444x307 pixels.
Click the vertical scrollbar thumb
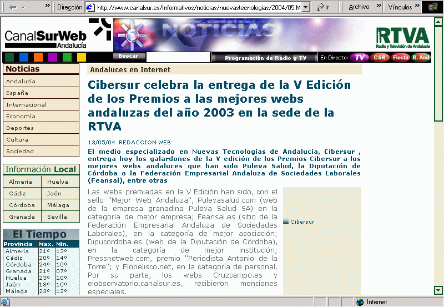[x=438, y=74]
